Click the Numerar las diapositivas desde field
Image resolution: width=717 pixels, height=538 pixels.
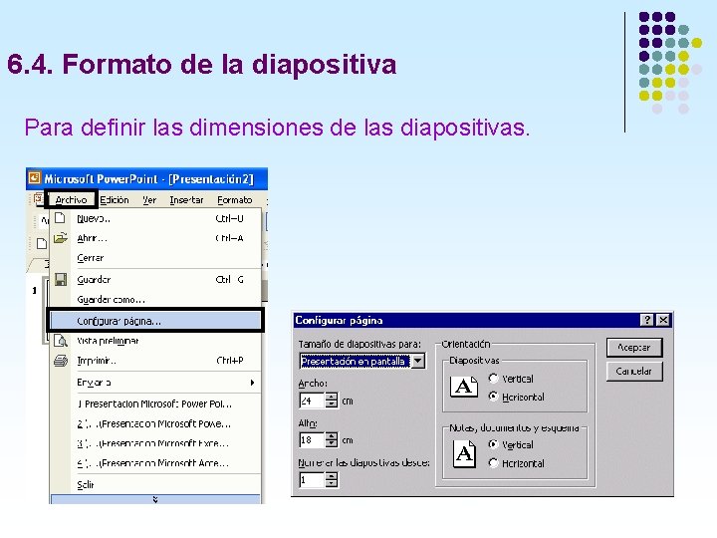(312, 480)
